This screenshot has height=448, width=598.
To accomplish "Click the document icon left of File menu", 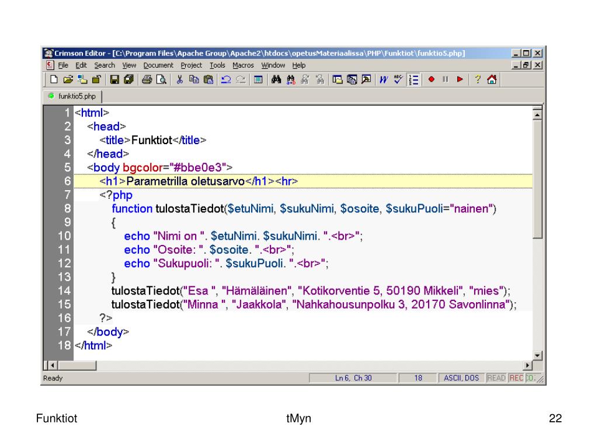I will click(50, 65).
